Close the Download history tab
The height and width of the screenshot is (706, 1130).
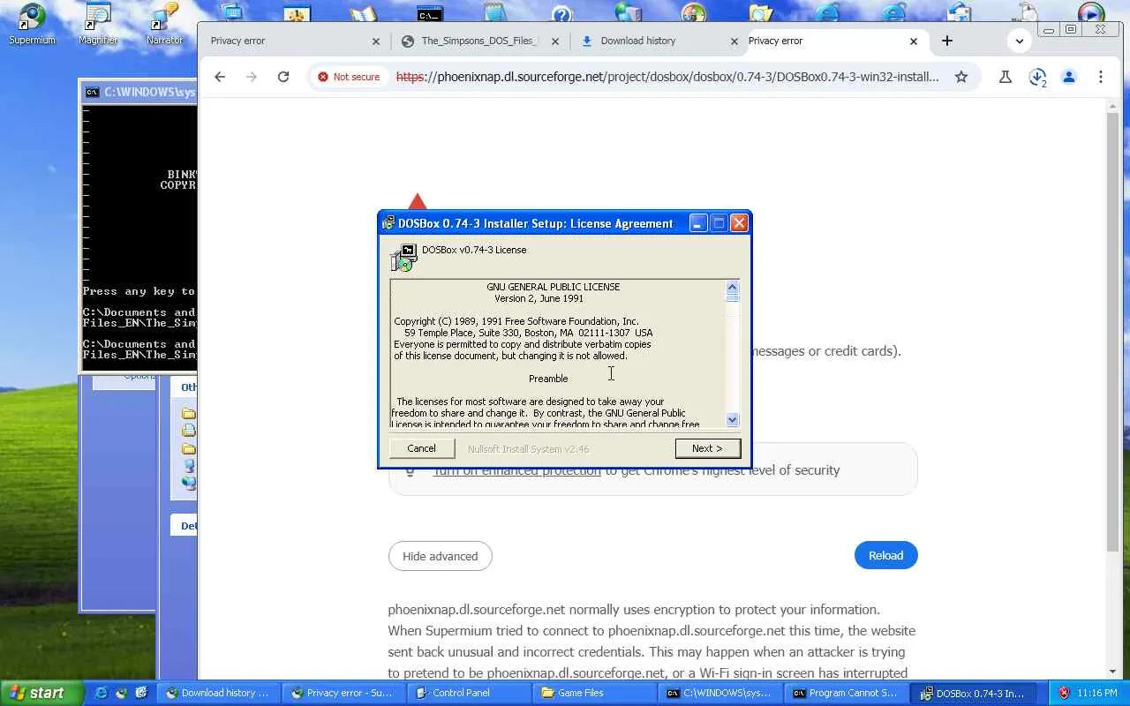[734, 41]
